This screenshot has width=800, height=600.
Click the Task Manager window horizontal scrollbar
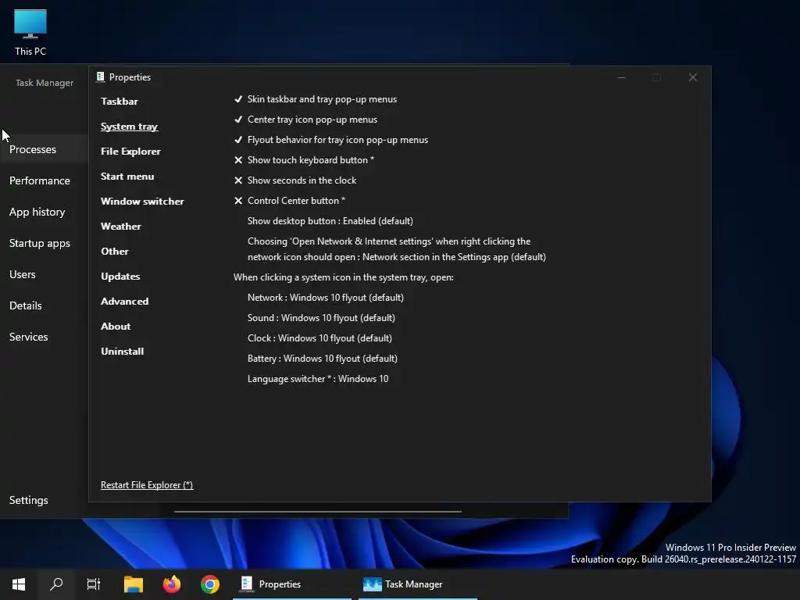point(317,511)
